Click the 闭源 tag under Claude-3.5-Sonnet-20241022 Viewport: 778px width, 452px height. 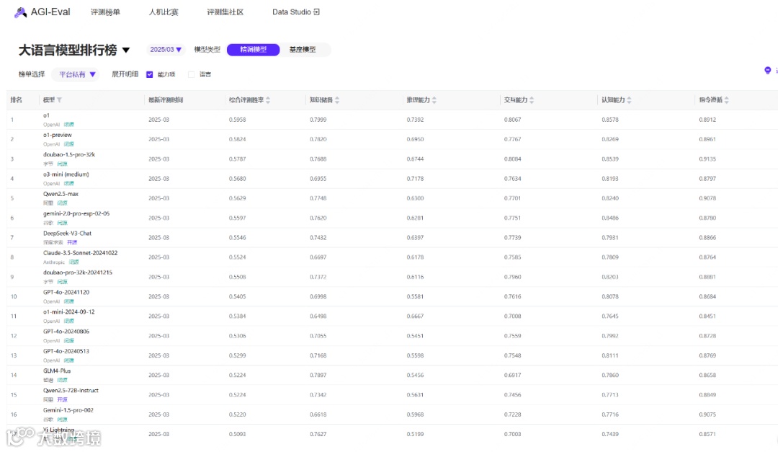[74, 262]
